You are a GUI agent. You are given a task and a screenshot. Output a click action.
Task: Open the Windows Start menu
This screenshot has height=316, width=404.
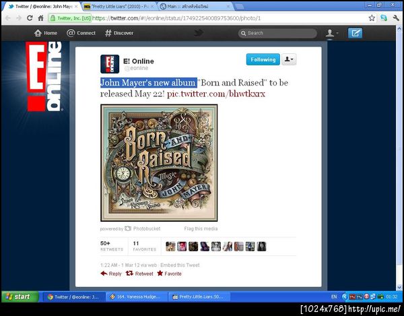tap(20, 296)
